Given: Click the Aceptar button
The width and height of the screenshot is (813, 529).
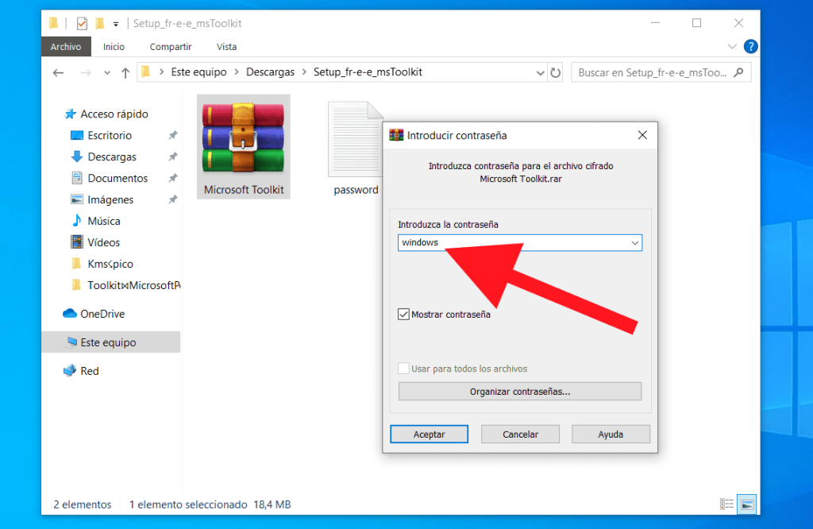Looking at the screenshot, I should (429, 434).
